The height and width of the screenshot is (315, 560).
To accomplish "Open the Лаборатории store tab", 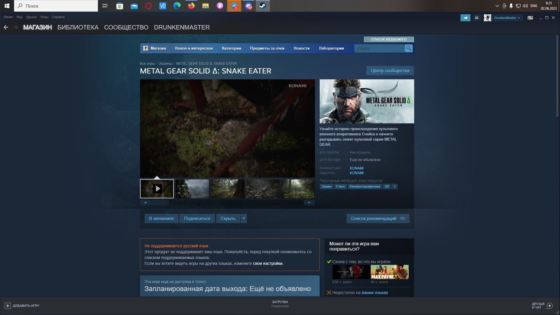I will pyautogui.click(x=331, y=48).
